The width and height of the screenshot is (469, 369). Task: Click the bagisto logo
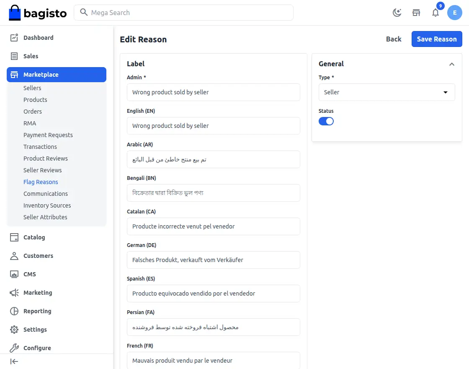(38, 13)
